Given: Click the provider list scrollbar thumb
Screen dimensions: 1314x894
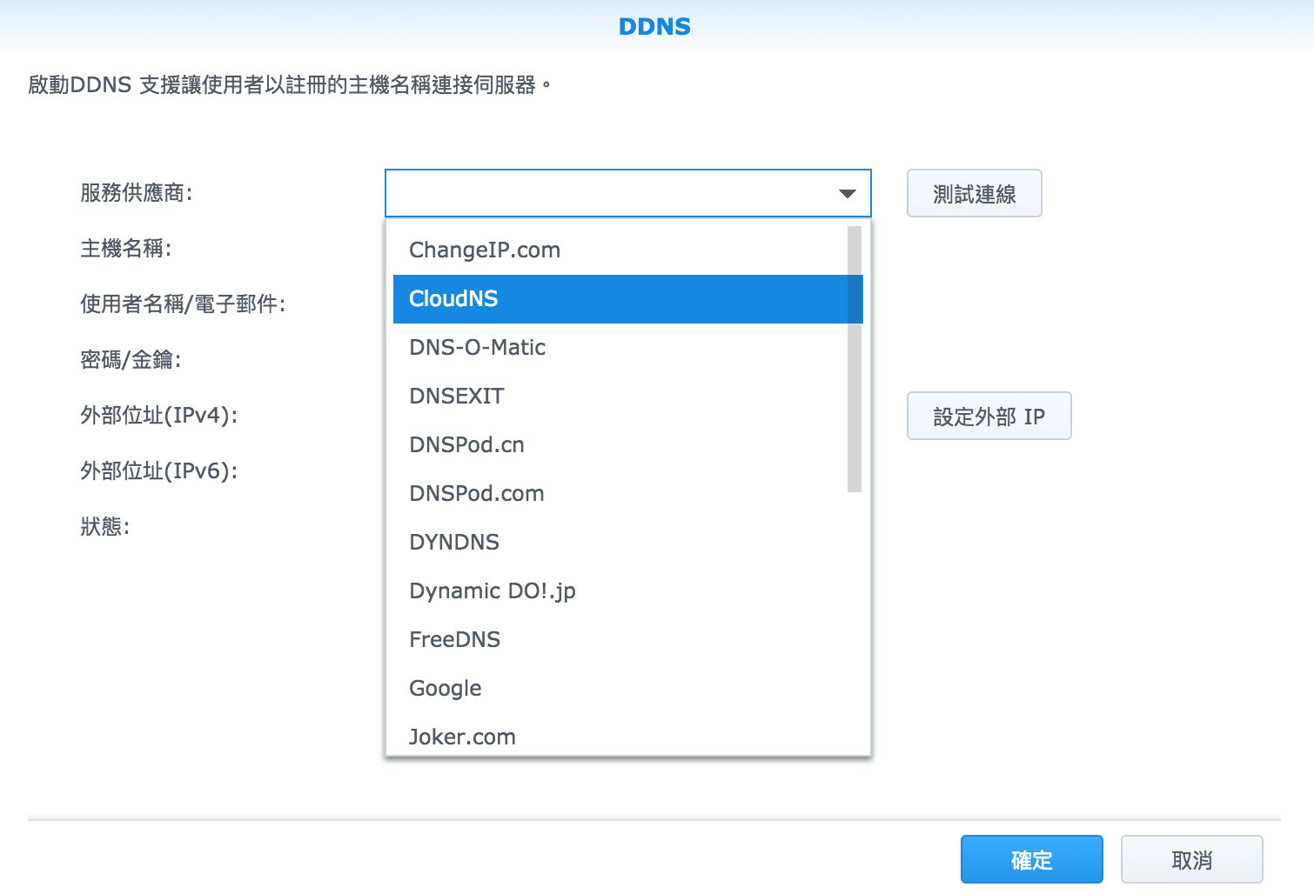Looking at the screenshot, I should click(x=855, y=359).
